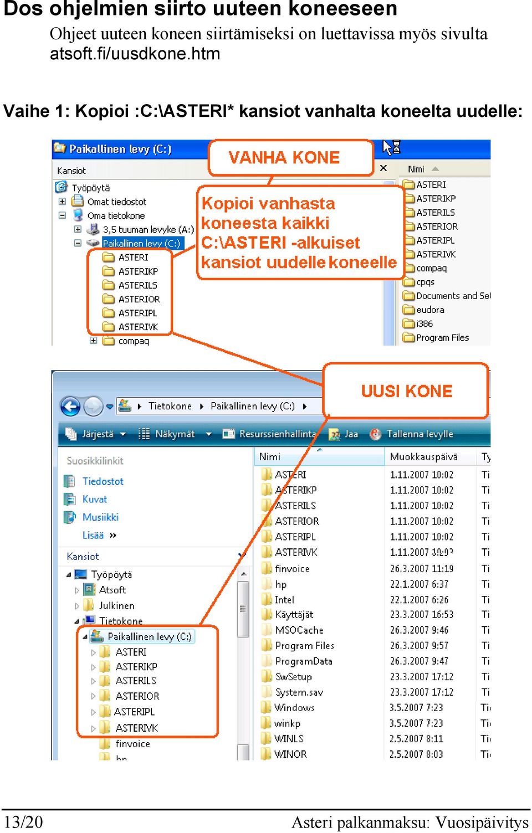Select Työpöytä in the old computer folder tree
The width and height of the screenshot is (532, 833).
pyautogui.click(x=91, y=188)
